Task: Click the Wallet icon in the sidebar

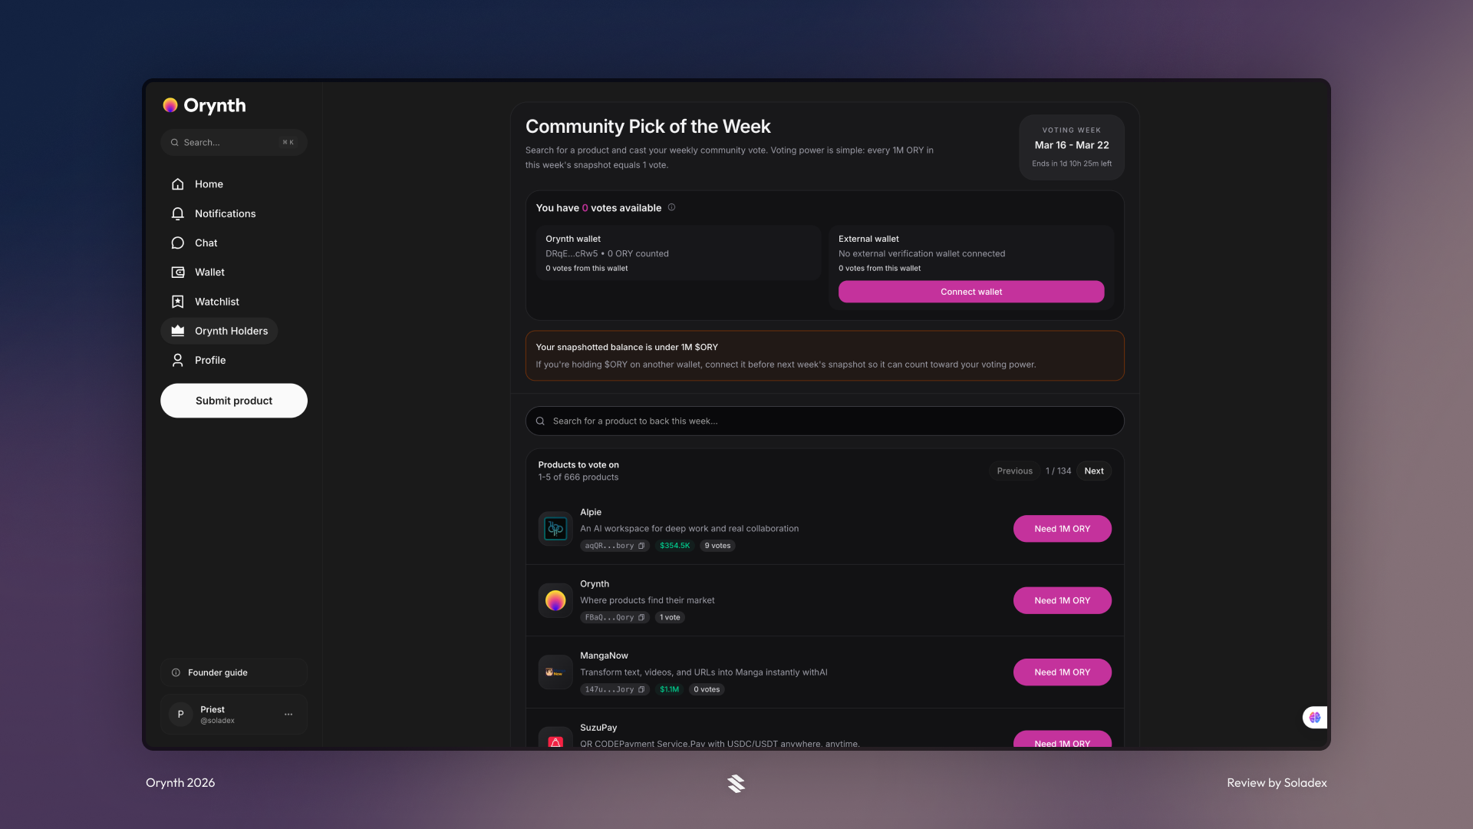Action: click(x=178, y=272)
